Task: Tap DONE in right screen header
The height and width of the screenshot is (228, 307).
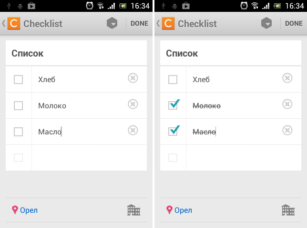Action: click(x=294, y=23)
